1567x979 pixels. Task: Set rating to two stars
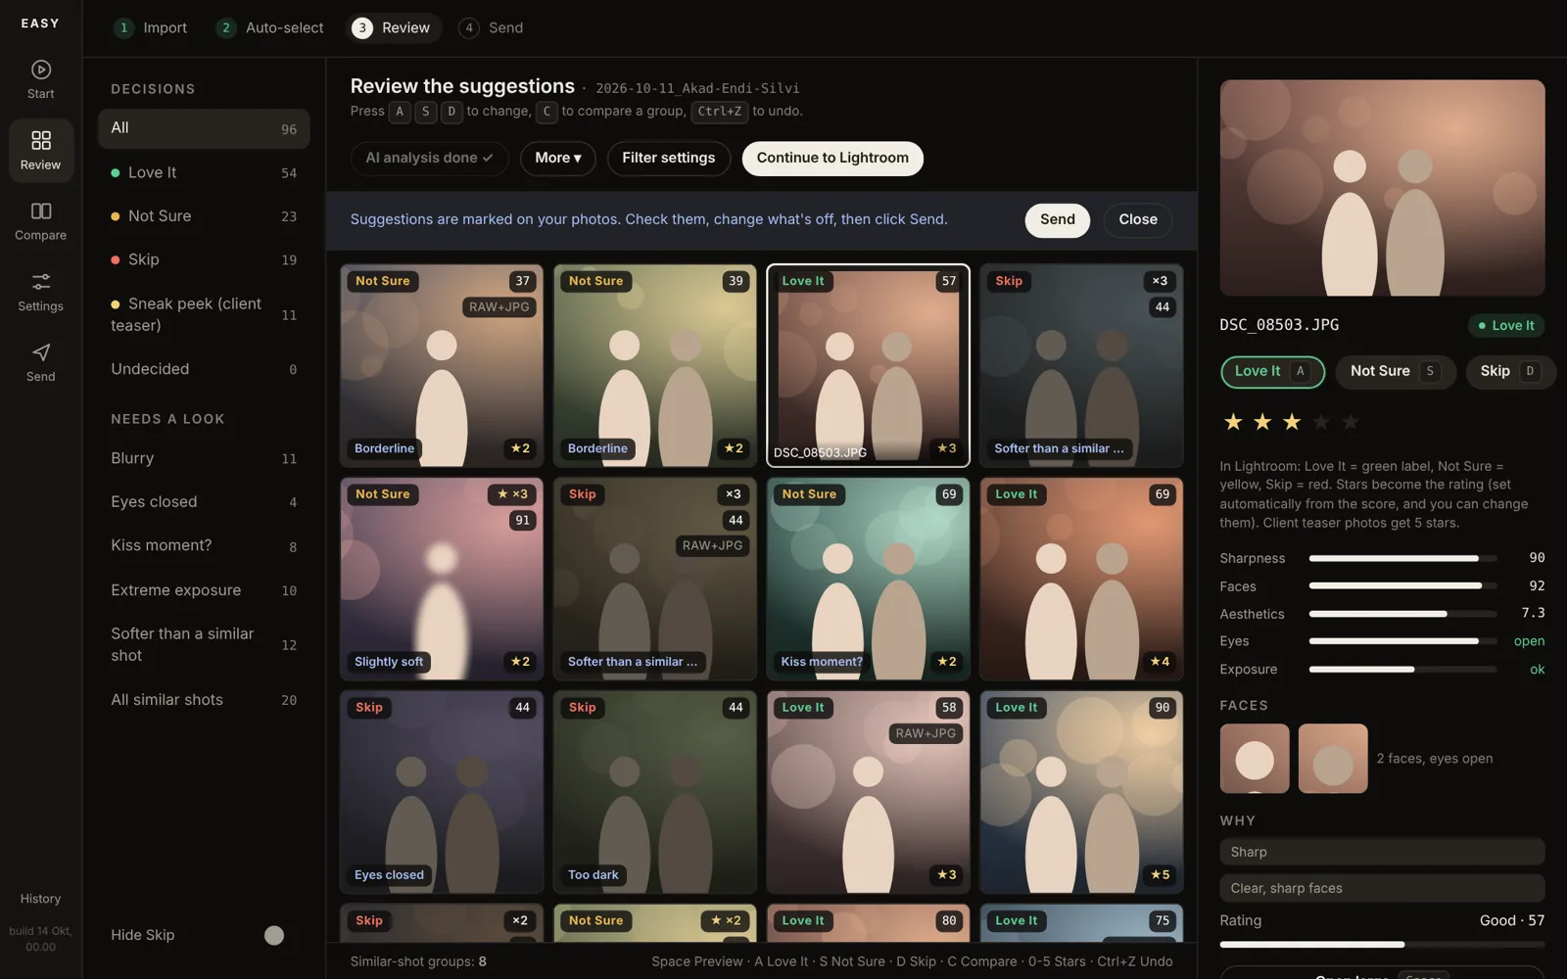click(x=1262, y=422)
